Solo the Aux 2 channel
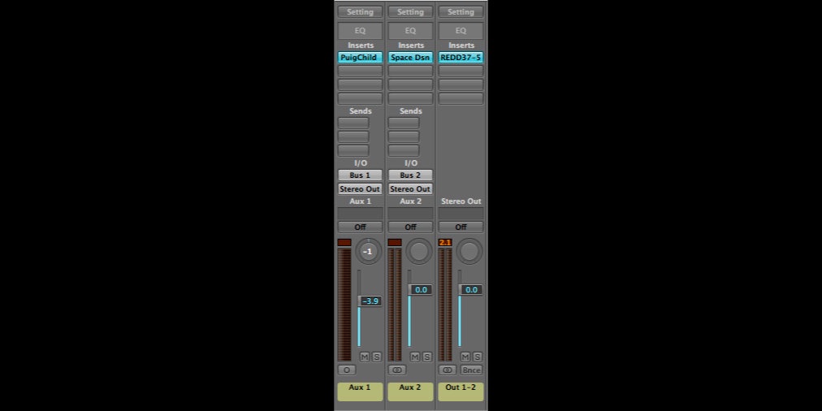Image resolution: width=822 pixels, height=411 pixels. coord(427,357)
